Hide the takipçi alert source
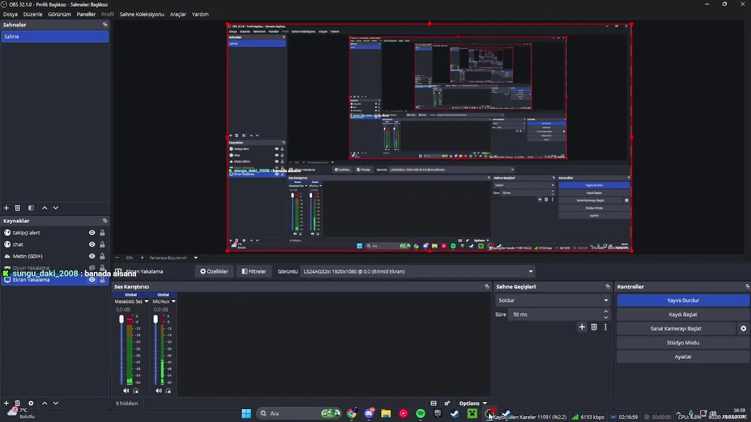Viewport: 751px width, 422px height. (92, 233)
